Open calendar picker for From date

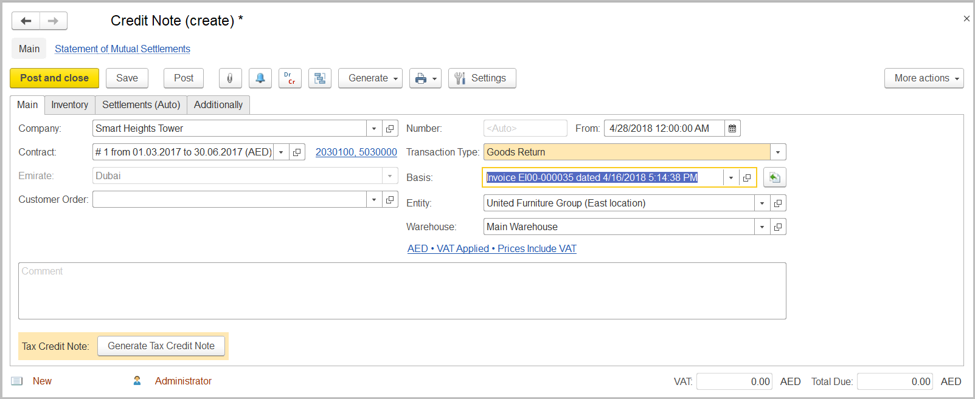pos(732,128)
